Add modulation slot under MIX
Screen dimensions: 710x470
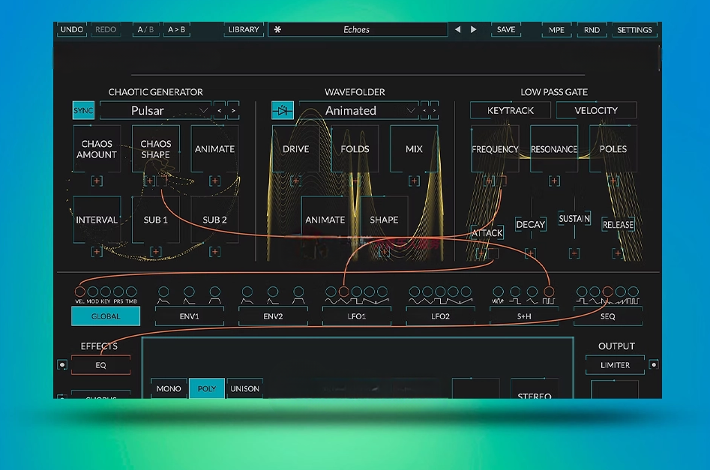414,181
